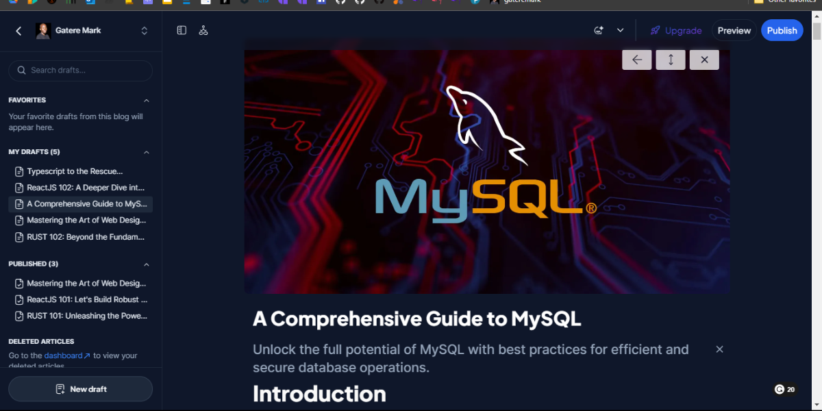This screenshot has height=411, width=822.
Task: Open the published 'Mastering the Art of Web Design' article
Action: pyautogui.click(x=80, y=284)
